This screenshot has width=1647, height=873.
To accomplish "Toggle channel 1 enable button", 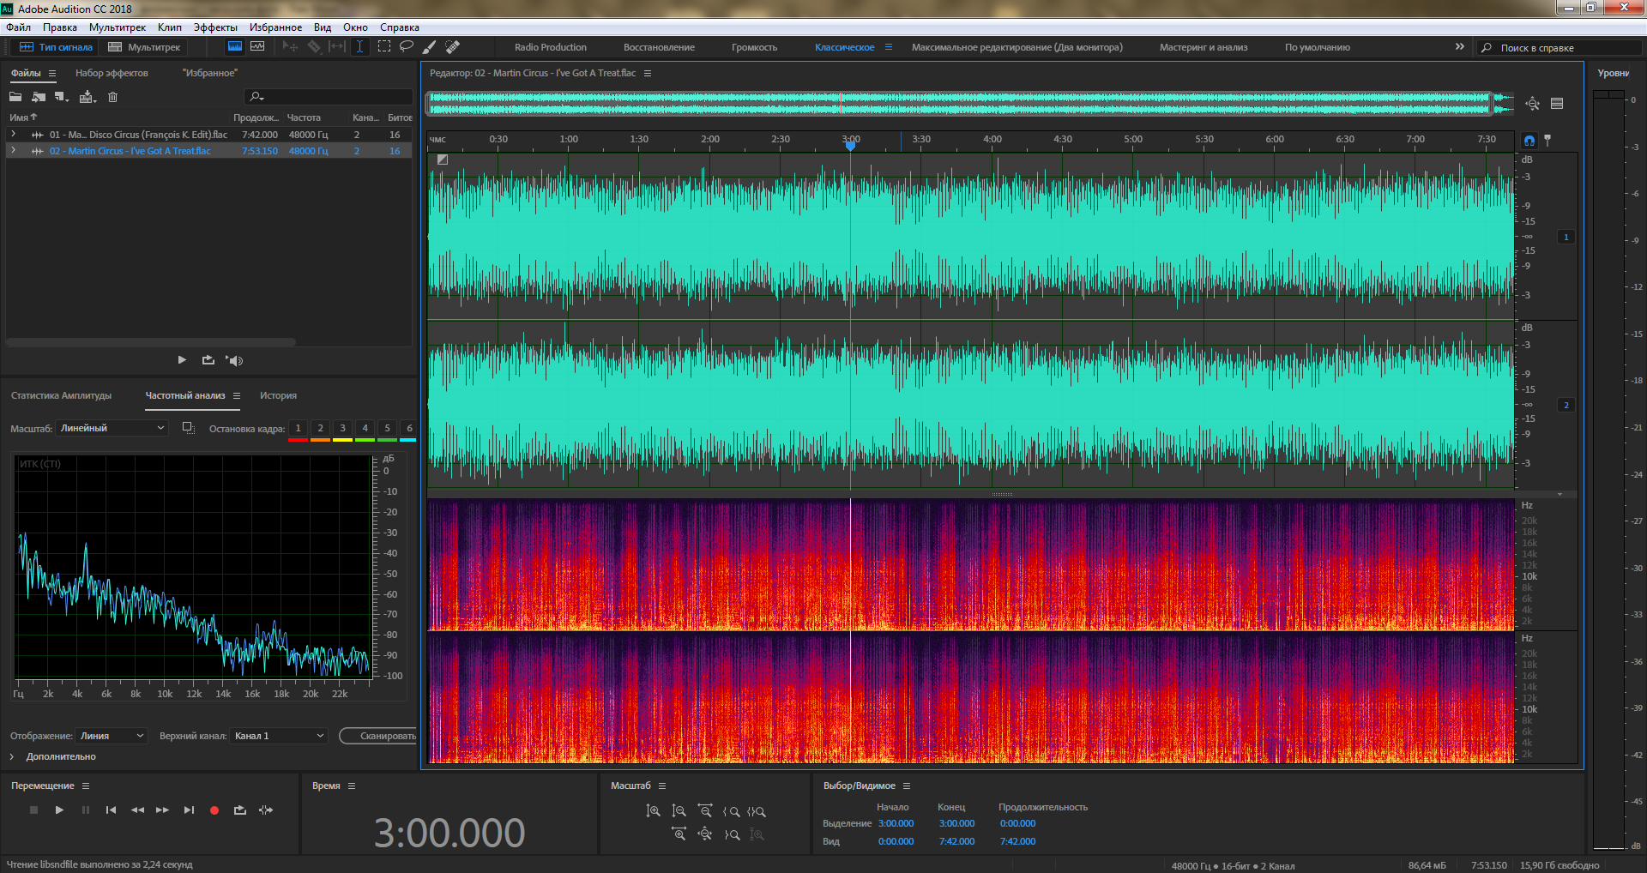I will pos(1566,237).
